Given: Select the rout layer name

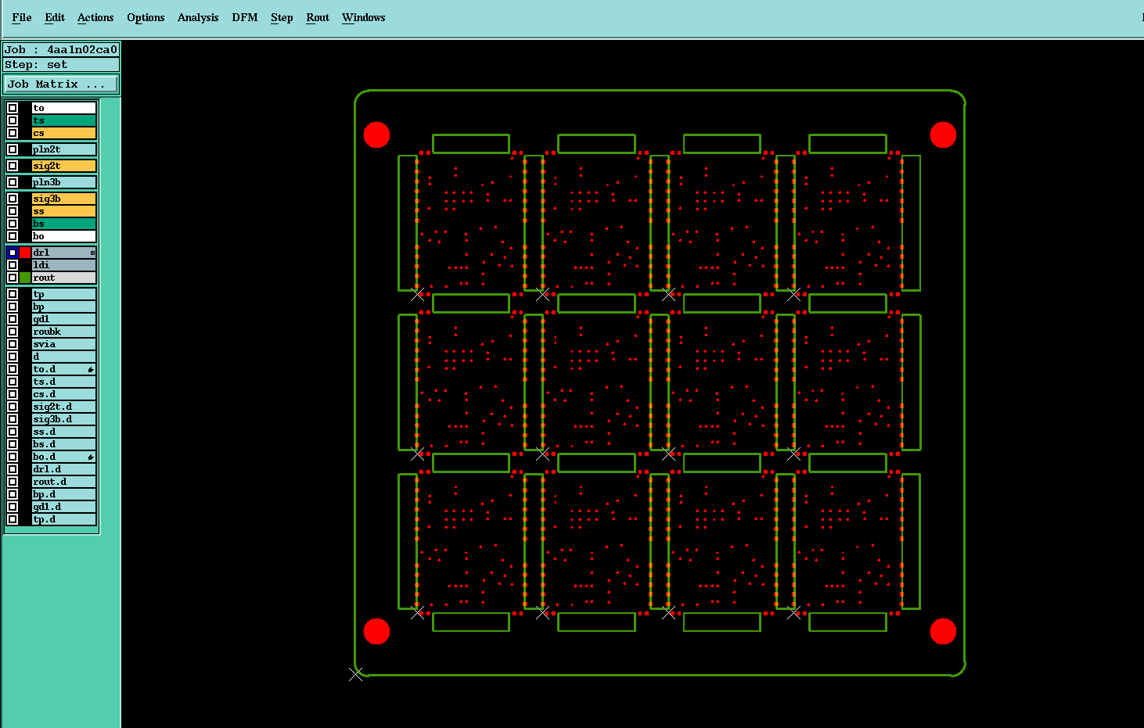Looking at the screenshot, I should pyautogui.click(x=64, y=278).
